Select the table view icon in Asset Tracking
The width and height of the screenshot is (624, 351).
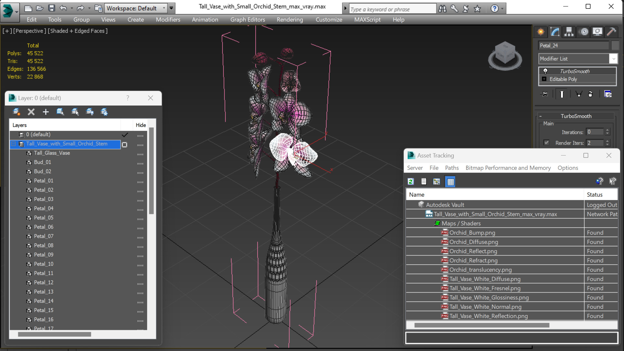point(450,182)
